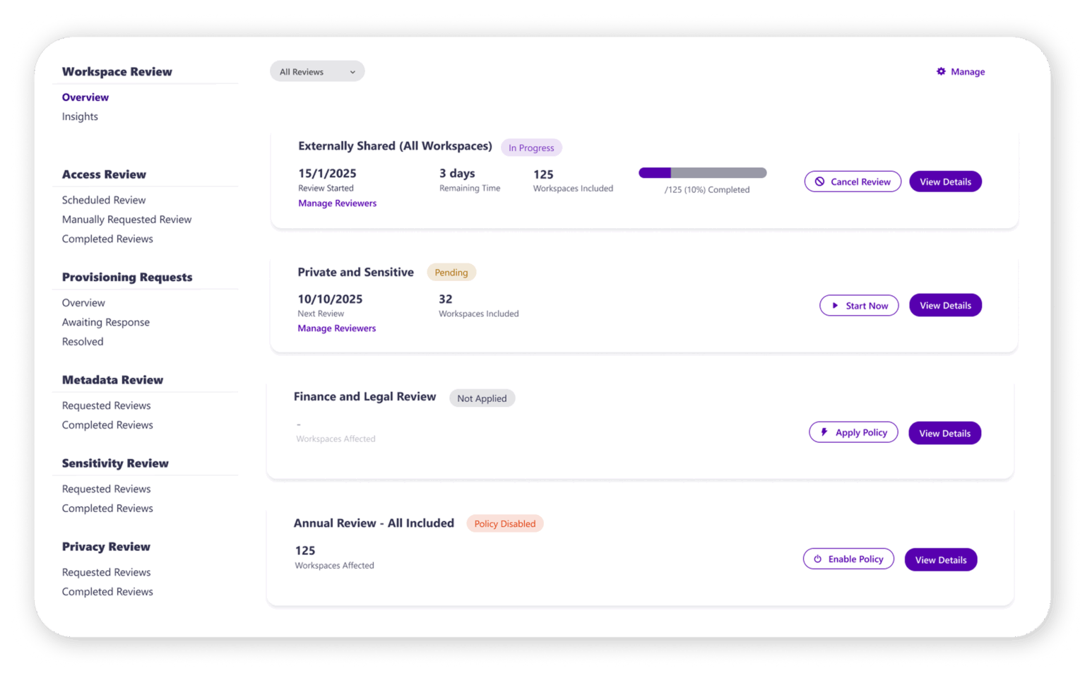Select Overview under Workspace Review
Viewport: 1085px width, 678px height.
pos(85,97)
